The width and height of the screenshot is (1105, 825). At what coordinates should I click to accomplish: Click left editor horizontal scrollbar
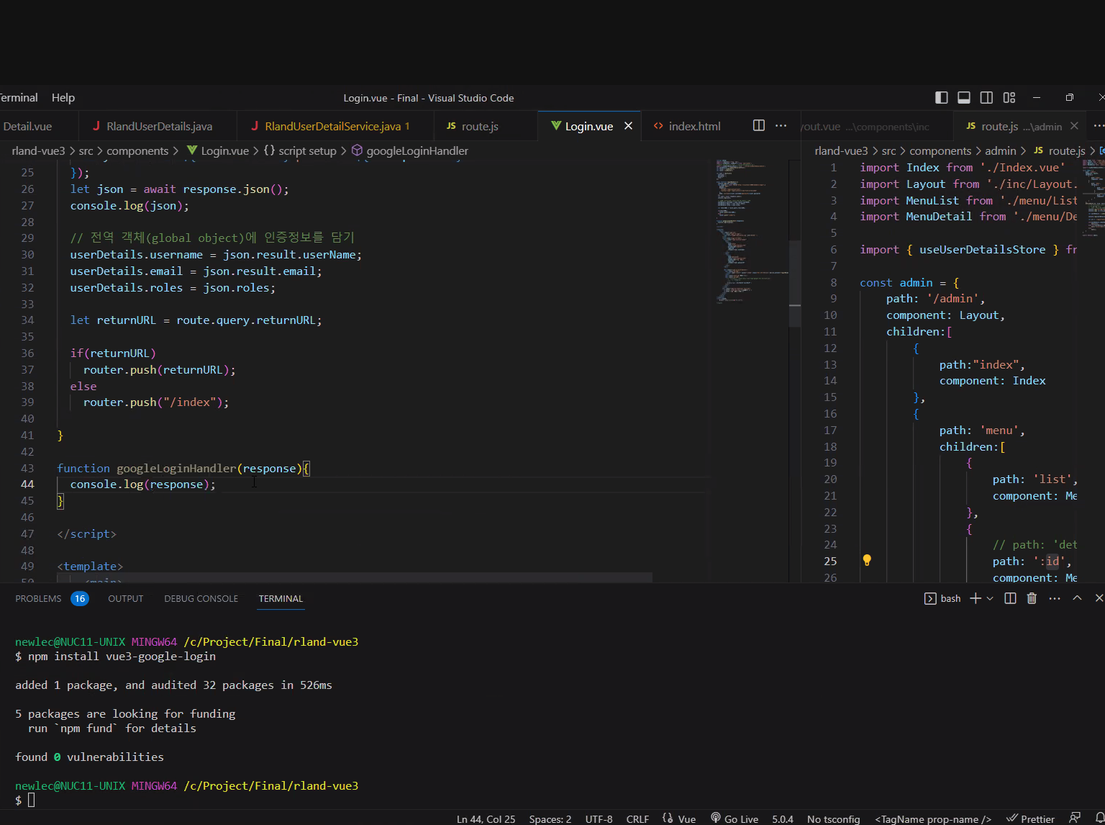click(355, 577)
